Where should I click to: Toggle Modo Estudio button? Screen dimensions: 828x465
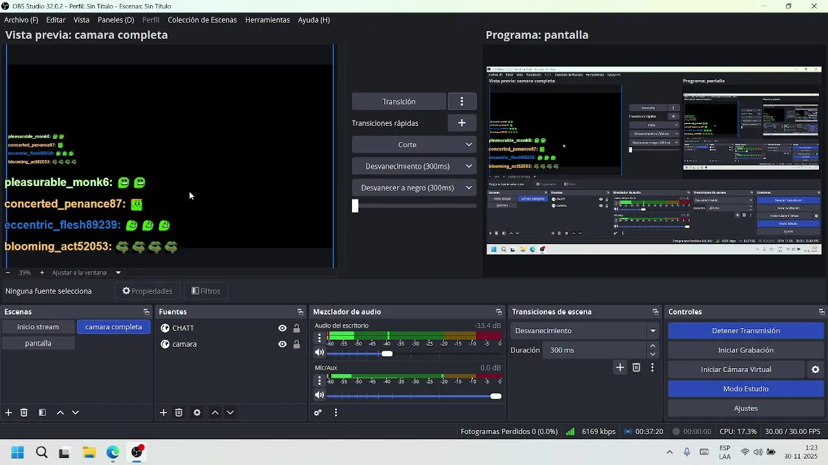[746, 389]
